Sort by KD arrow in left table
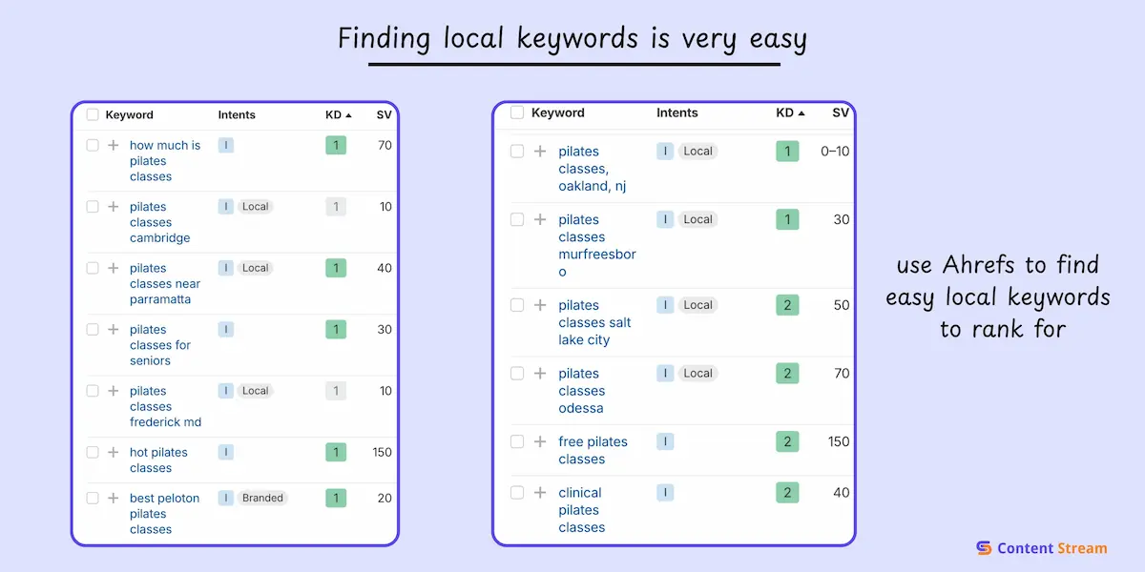1145x572 pixels. click(348, 115)
